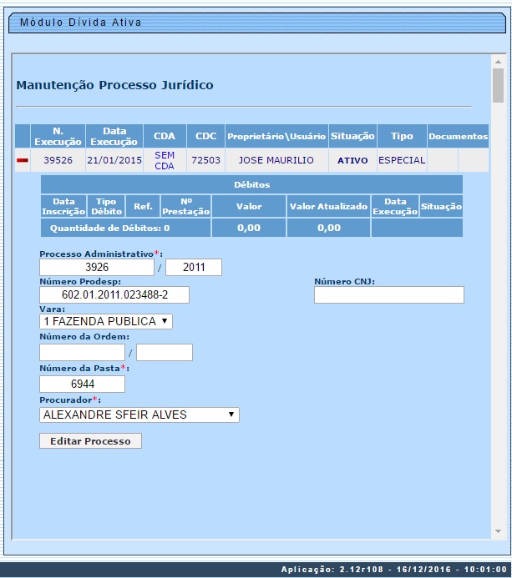Focus the Processo Administrativo number field containing 3926
512x578 pixels.
click(99, 268)
